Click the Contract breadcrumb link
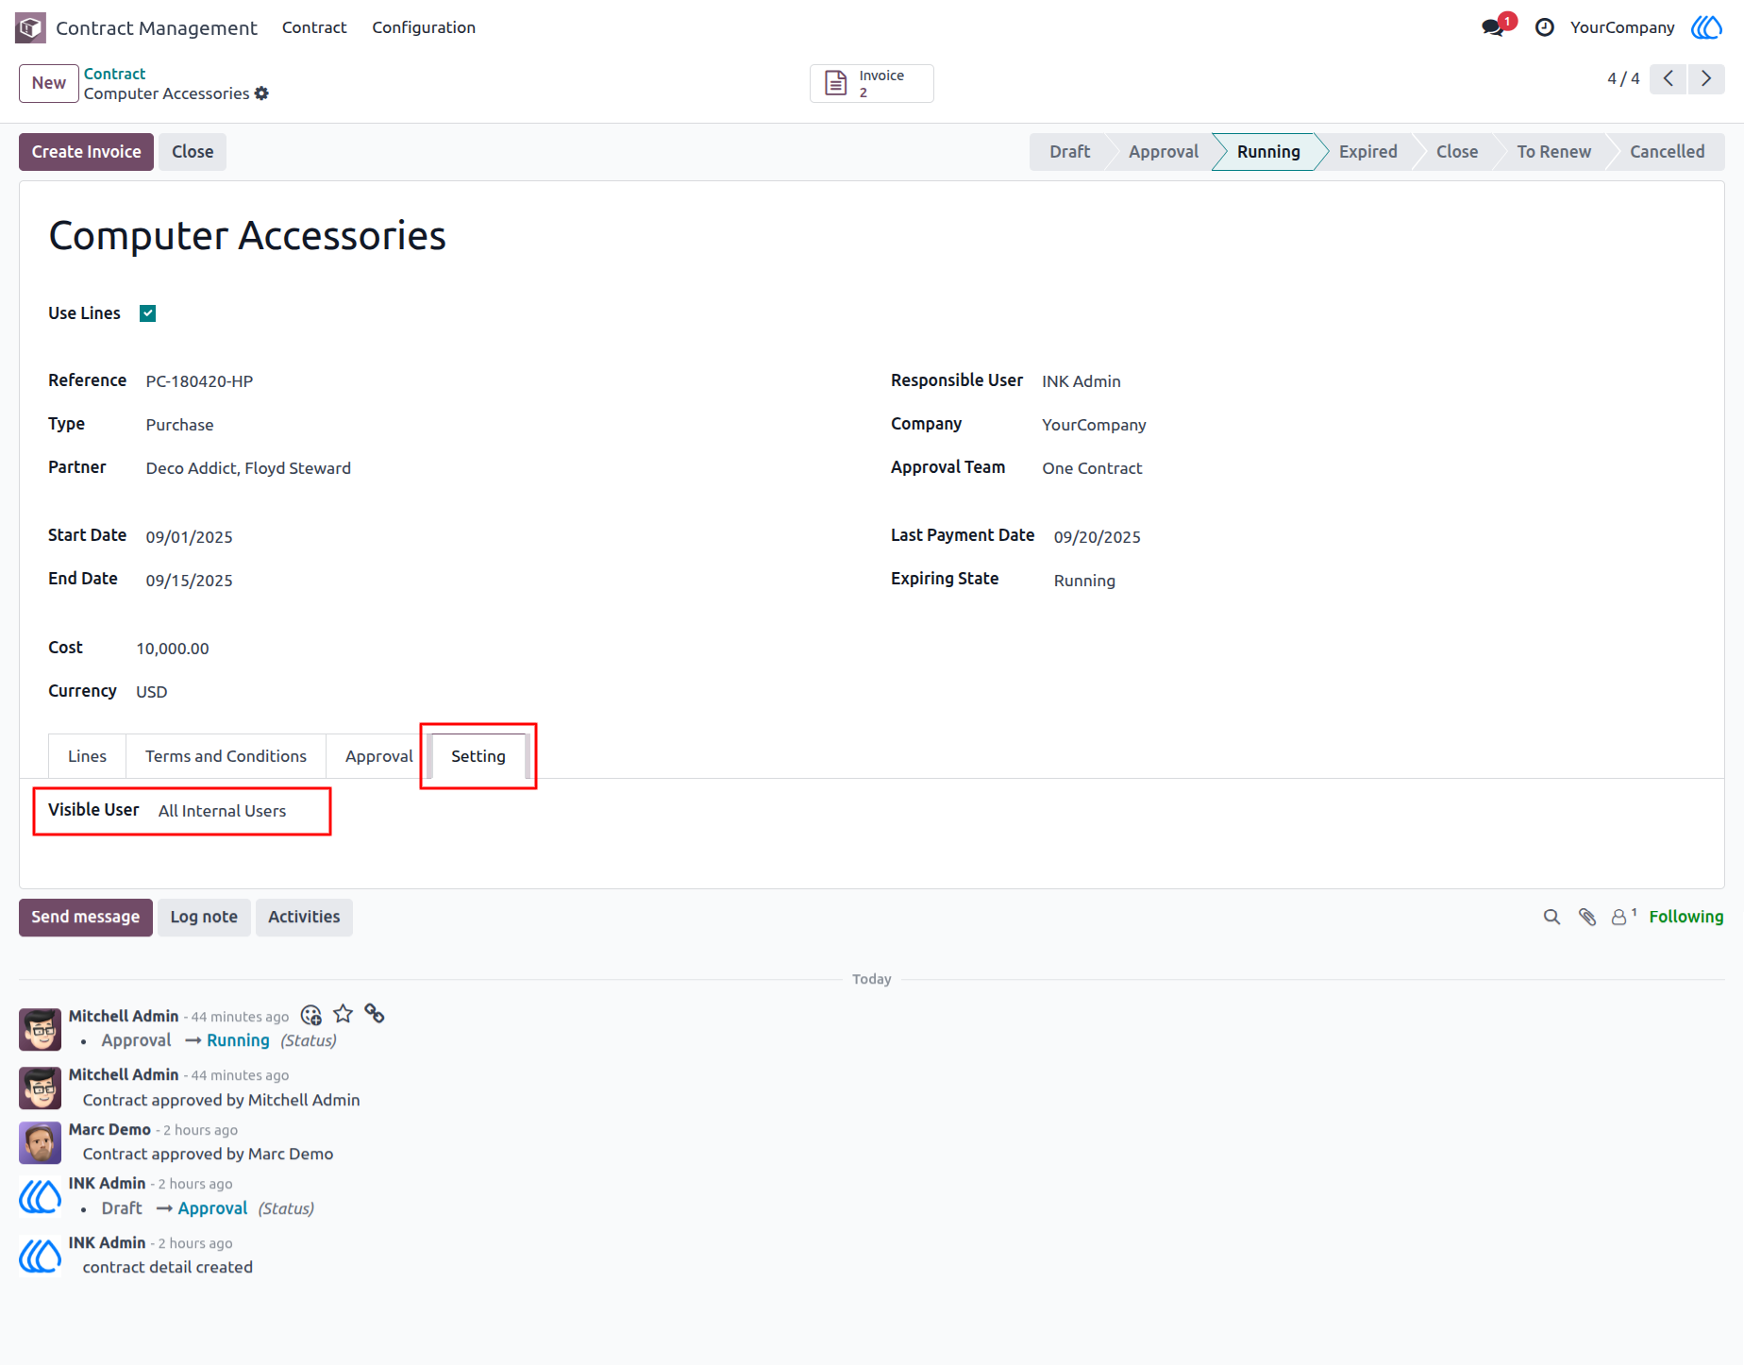Image resolution: width=1744 pixels, height=1366 pixels. [114, 74]
